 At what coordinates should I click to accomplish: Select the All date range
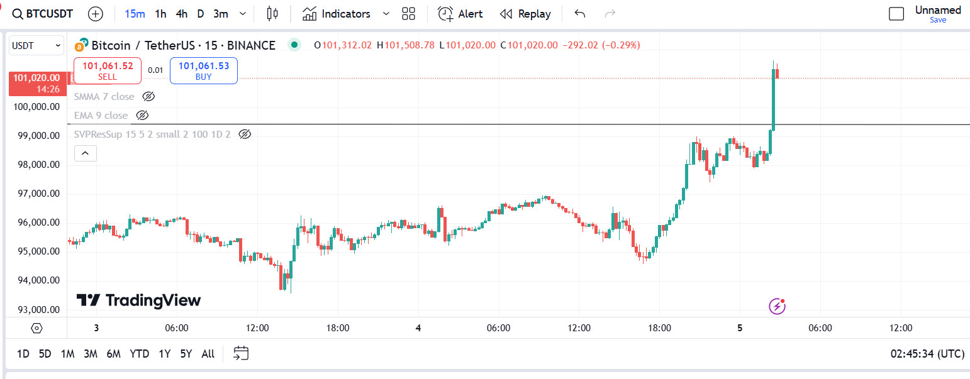coord(208,354)
